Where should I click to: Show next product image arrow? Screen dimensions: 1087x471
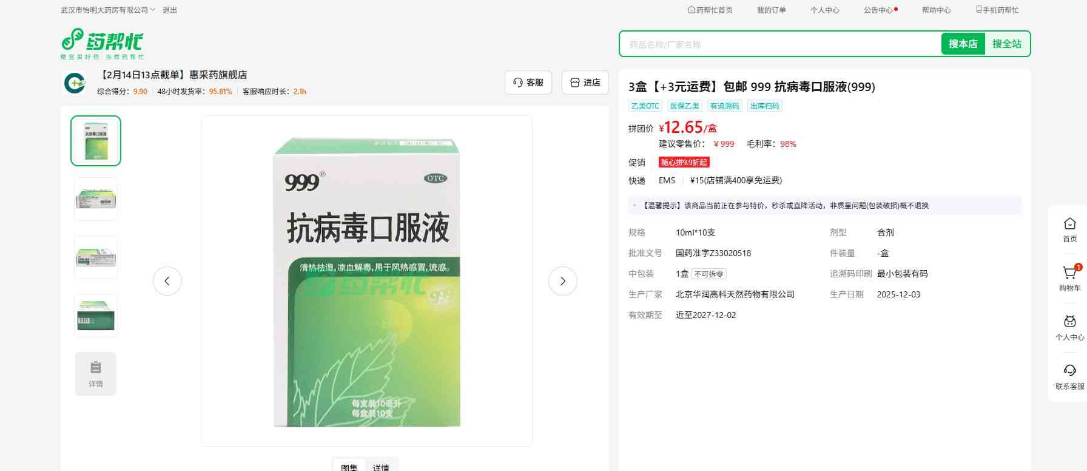tap(562, 281)
